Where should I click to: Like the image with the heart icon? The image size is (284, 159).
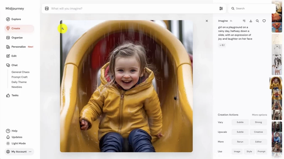[x=264, y=21]
